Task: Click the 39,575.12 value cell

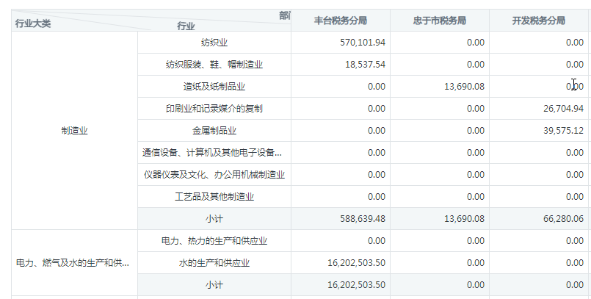Action: point(560,131)
